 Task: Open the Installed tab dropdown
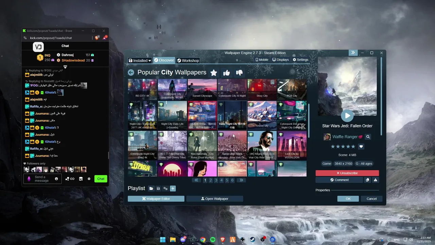[140, 61]
